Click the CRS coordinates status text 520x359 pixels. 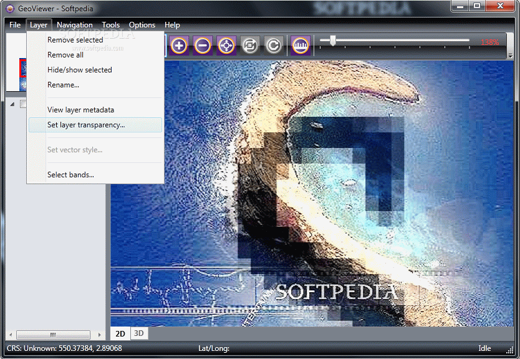click(64, 348)
